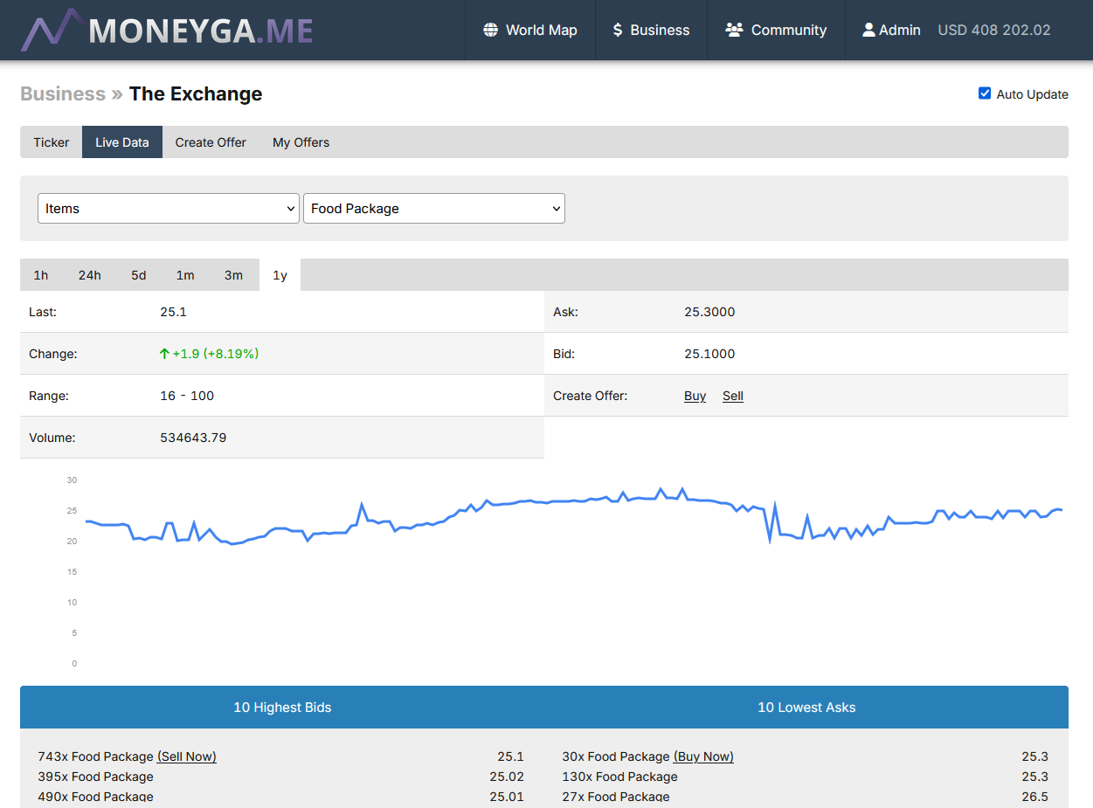Click the green up-arrow change indicator
Screen dimensions: 1093x808
coord(164,354)
